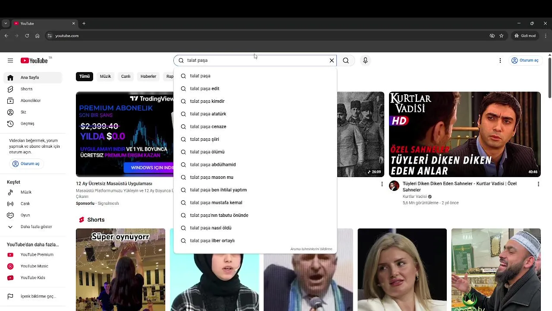Click the page vertical scrollbar

[x=549, y=78]
